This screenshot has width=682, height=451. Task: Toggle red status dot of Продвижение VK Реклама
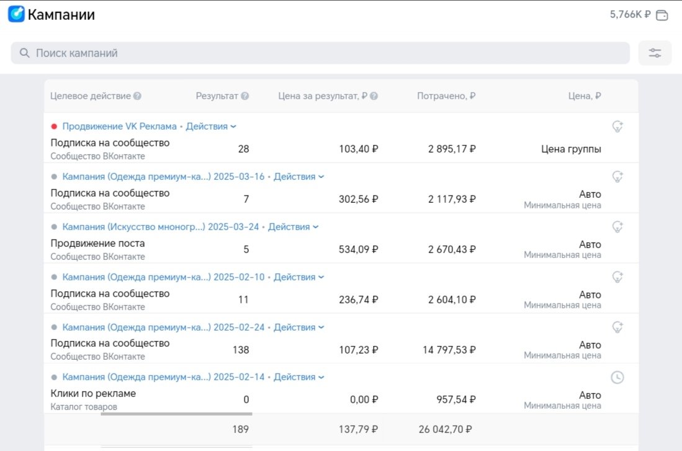pyautogui.click(x=54, y=127)
